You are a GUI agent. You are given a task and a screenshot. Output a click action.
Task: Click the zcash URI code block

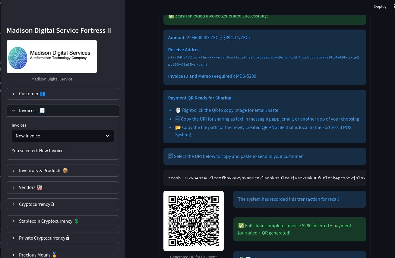(x=264, y=178)
